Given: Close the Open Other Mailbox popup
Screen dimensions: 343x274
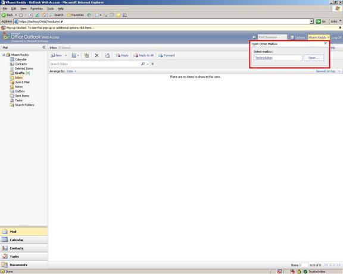Looking at the screenshot, I should point(325,43).
